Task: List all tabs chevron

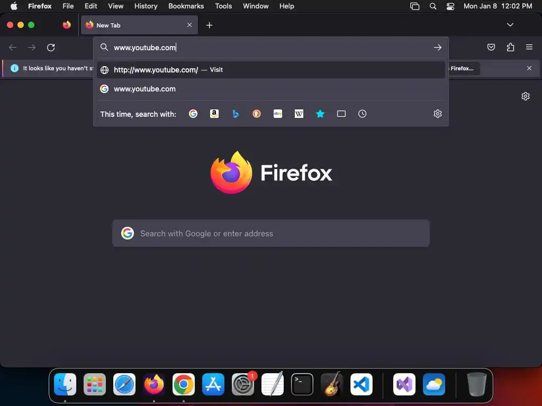Action: coord(510,25)
